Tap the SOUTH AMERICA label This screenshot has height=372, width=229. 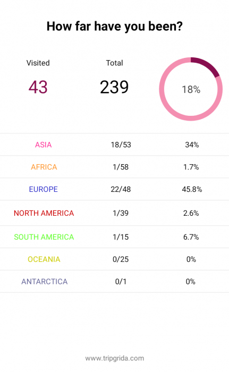(44, 237)
